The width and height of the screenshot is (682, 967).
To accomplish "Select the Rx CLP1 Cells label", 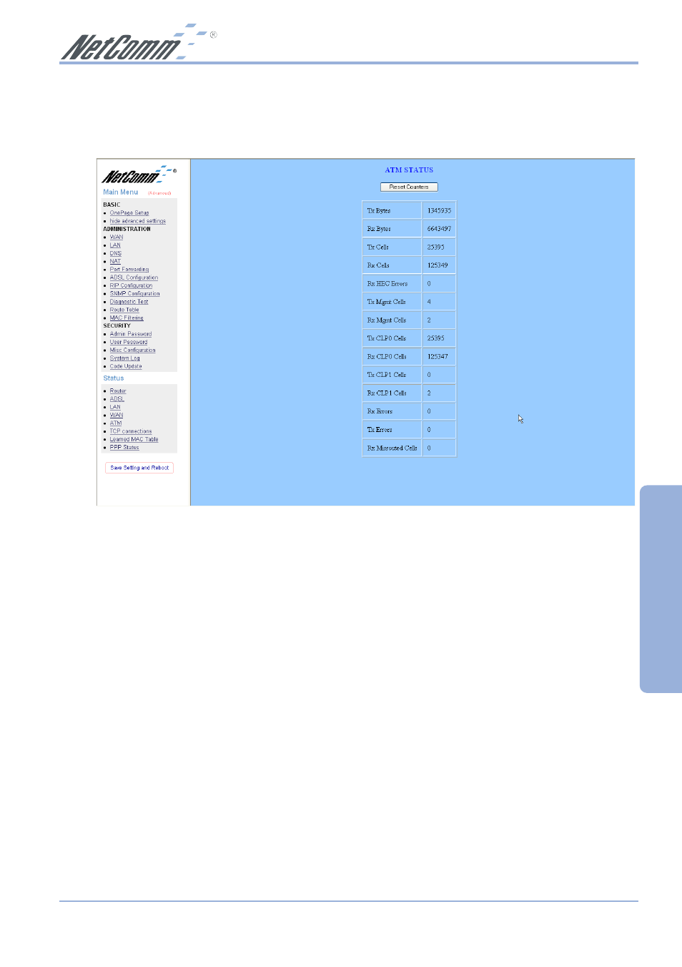I will (x=387, y=393).
